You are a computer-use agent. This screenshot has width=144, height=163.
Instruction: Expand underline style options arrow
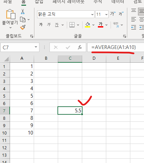tap(63, 25)
